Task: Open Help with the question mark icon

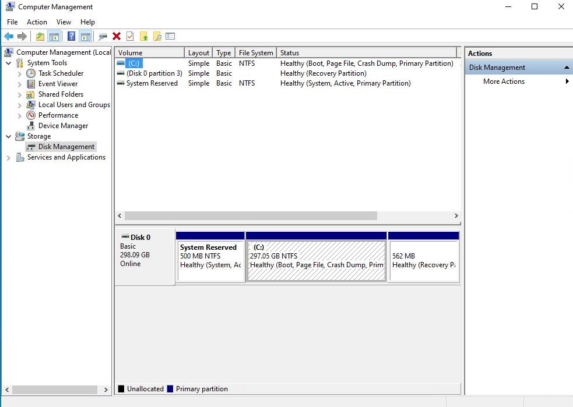Action: pos(71,36)
